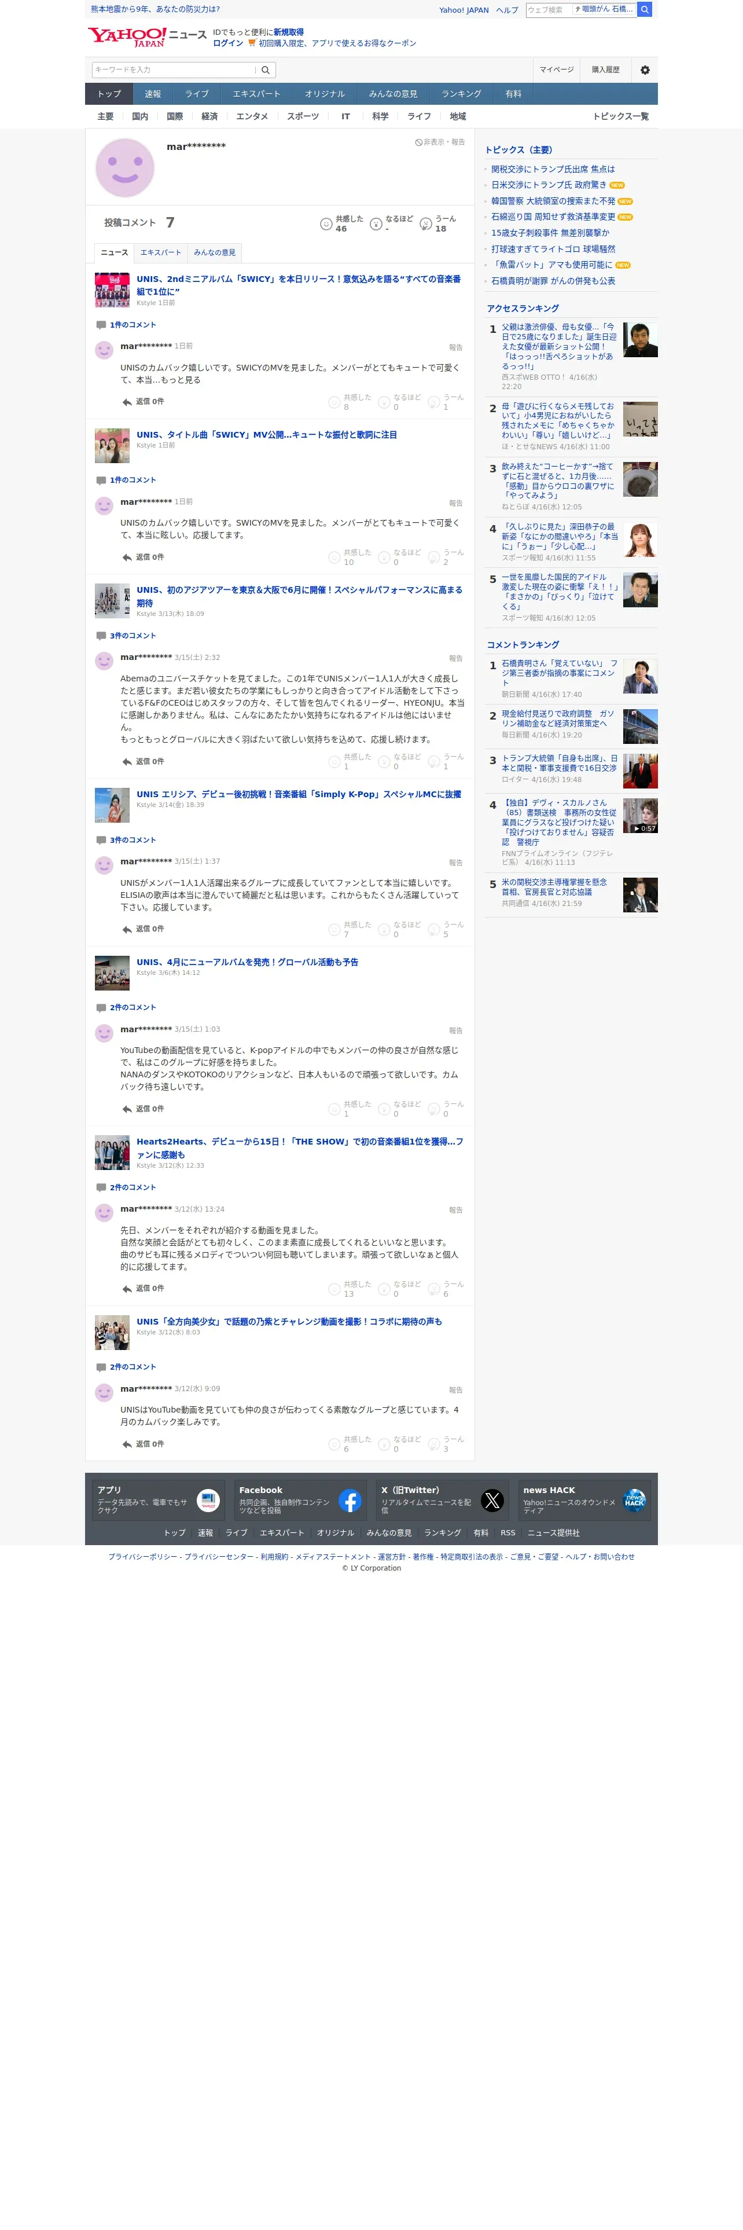Click the blue web search magnifier button
The width and height of the screenshot is (743, 2230).
point(645,9)
